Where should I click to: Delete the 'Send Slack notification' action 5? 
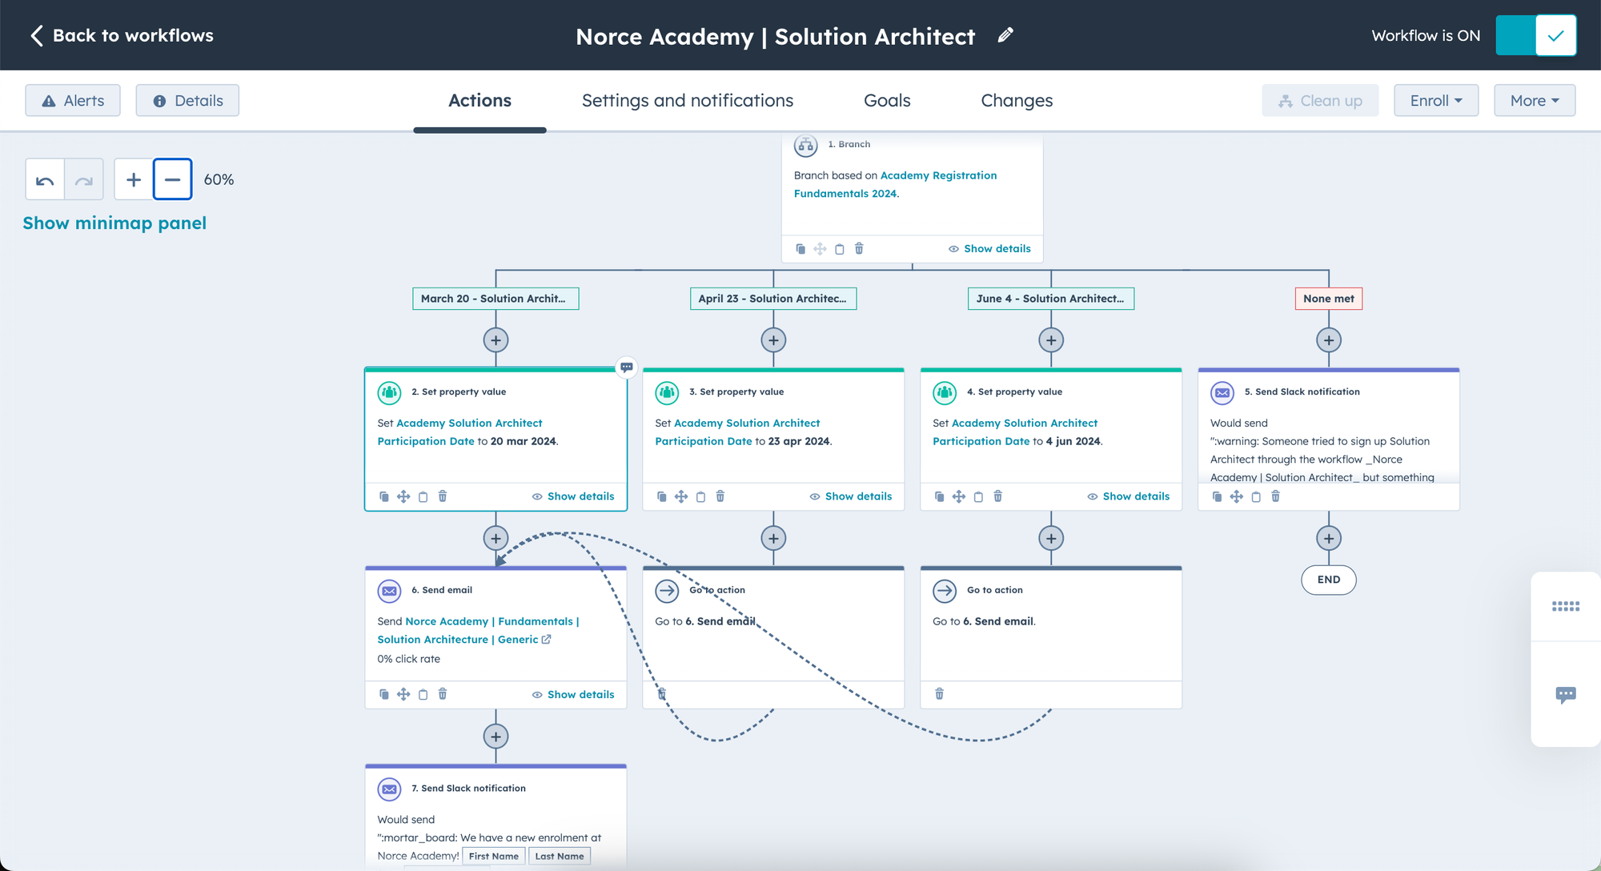click(1275, 496)
